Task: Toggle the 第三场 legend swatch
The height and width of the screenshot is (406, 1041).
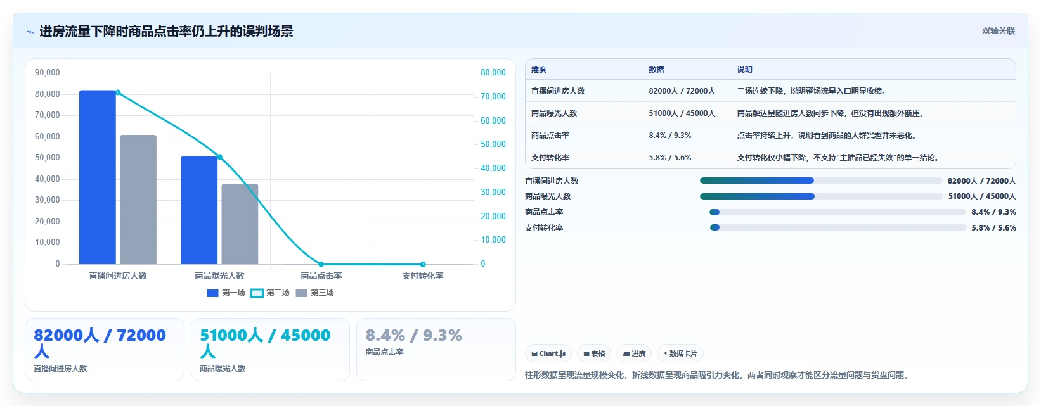Action: (x=301, y=293)
